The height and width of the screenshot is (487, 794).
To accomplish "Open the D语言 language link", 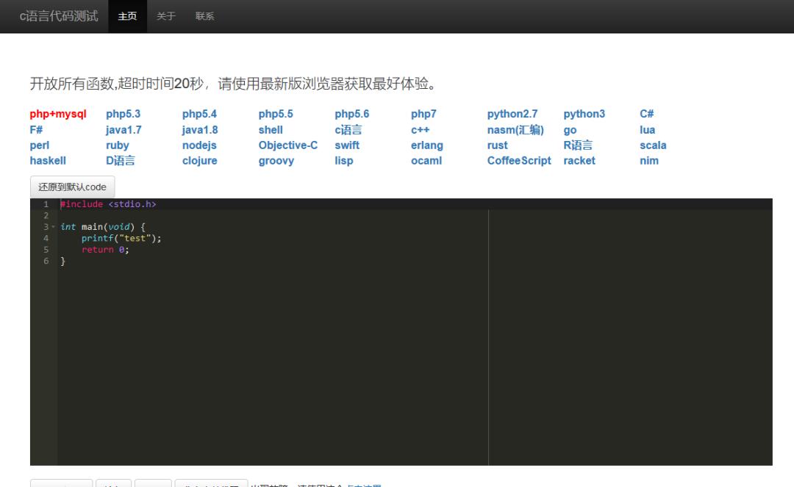I will pyautogui.click(x=121, y=161).
